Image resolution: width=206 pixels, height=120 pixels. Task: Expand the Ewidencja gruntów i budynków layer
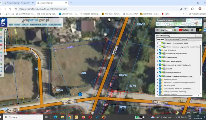[157, 65]
